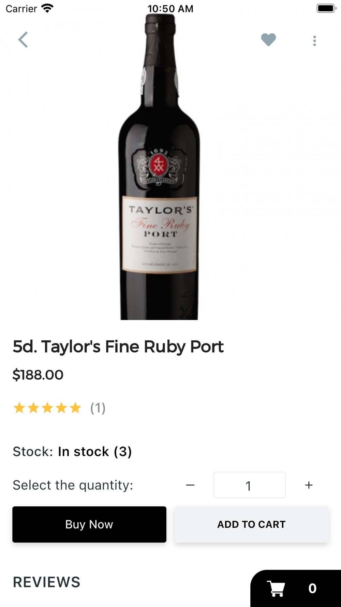Image resolution: width=341 pixels, height=607 pixels.
Task: Open the three-dot more options menu
Action: (314, 41)
